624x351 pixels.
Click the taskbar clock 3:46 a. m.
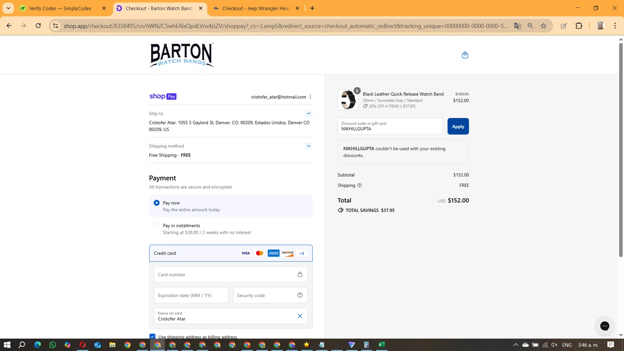click(x=588, y=345)
